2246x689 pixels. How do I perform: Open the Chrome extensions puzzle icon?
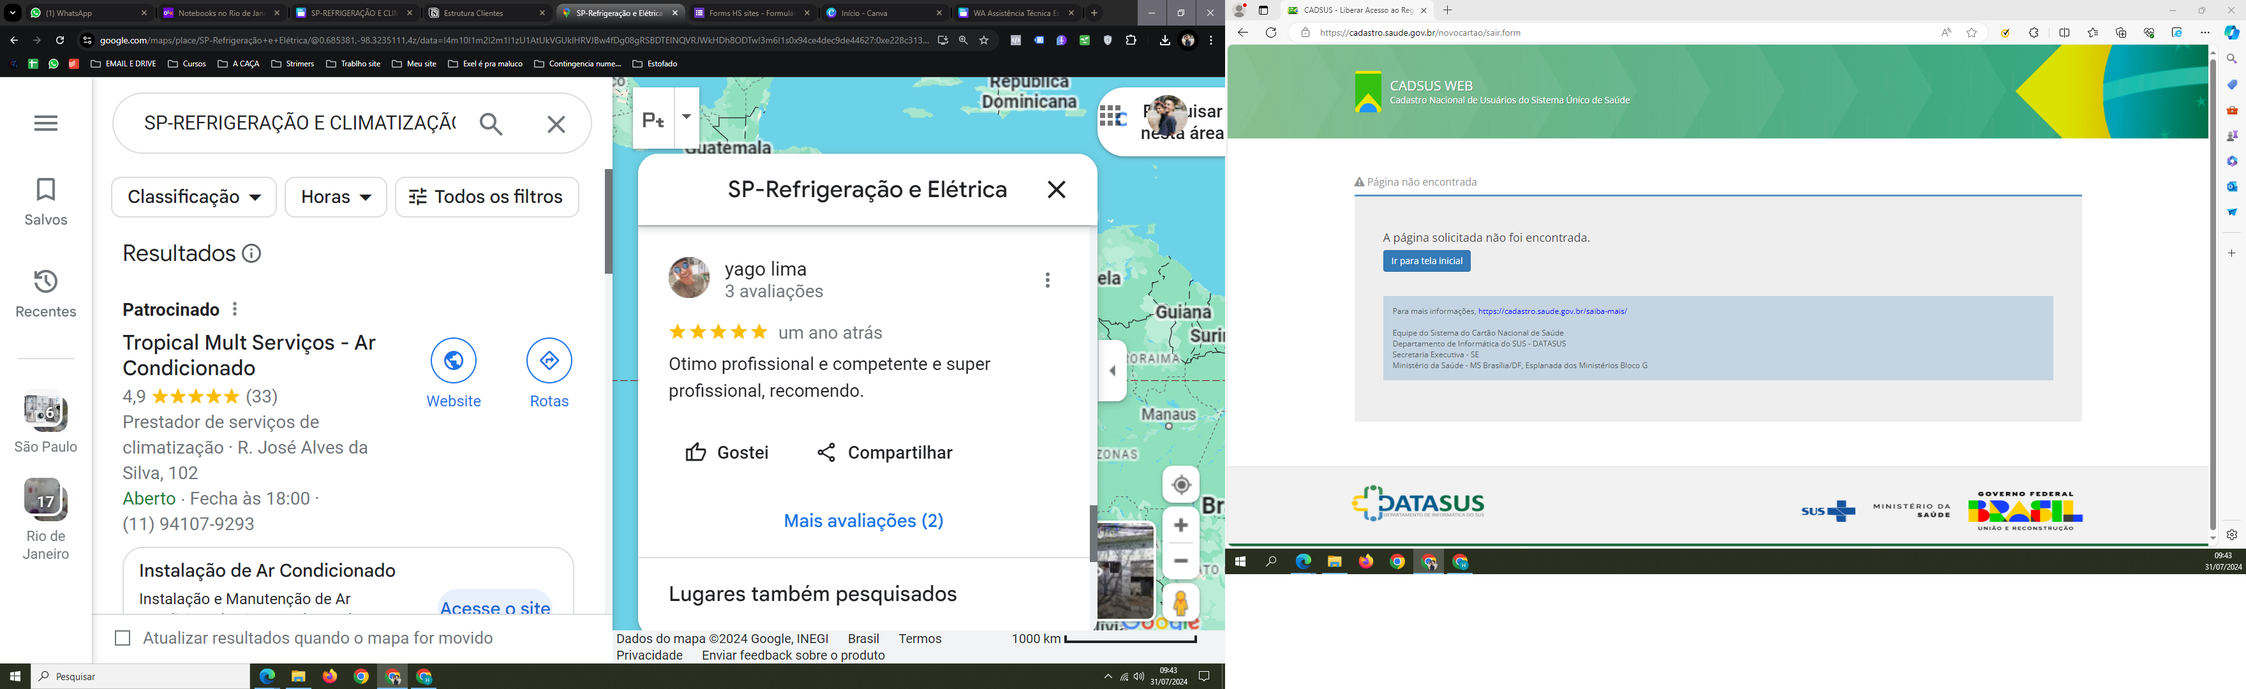(1131, 40)
